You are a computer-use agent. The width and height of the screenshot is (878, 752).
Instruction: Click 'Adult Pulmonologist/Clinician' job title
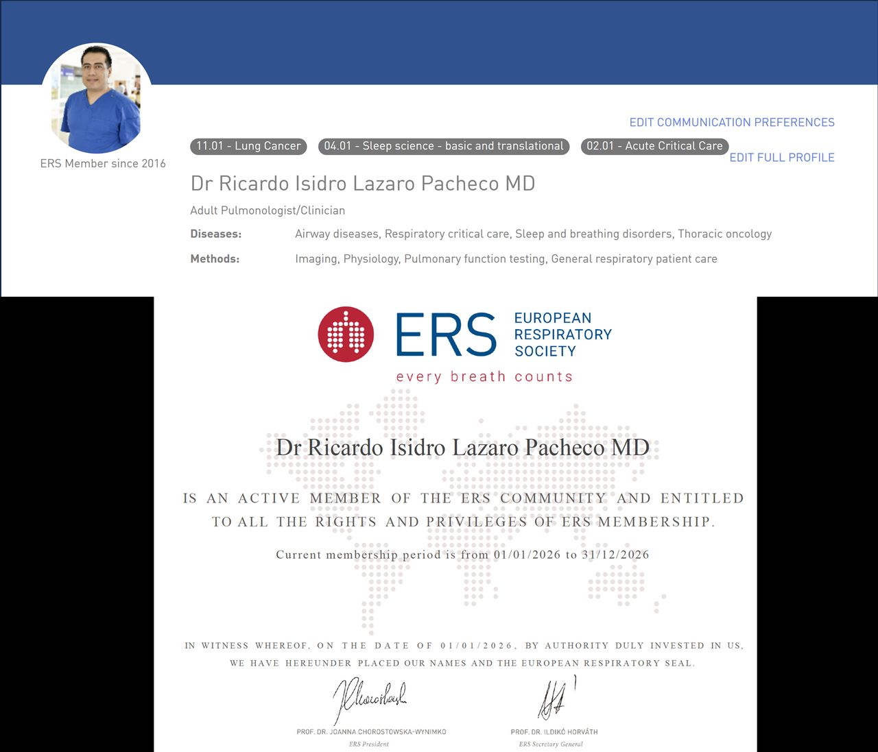click(268, 210)
